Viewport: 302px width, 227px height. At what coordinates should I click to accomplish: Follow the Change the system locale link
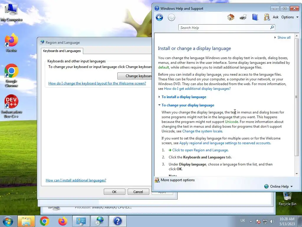pyautogui.click(x=202, y=131)
